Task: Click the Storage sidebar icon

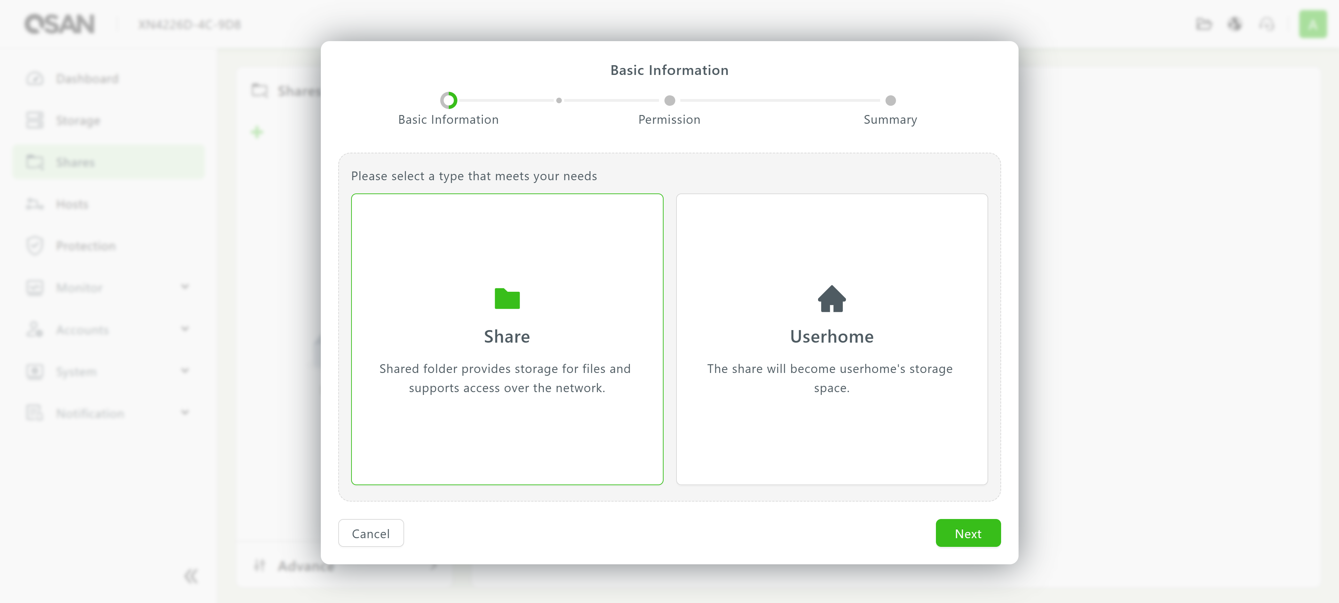Action: tap(35, 121)
